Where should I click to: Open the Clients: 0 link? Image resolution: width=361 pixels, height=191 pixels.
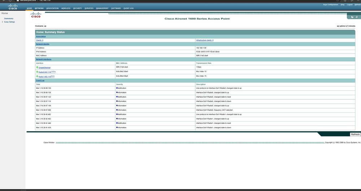point(40,40)
